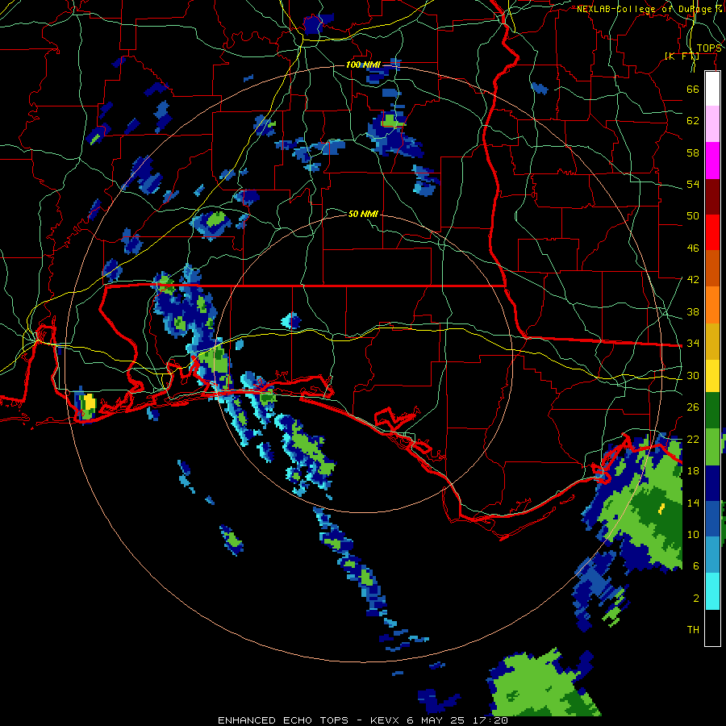The height and width of the screenshot is (726, 726).
Task: Click the 42 legend value
Action: pos(693,280)
